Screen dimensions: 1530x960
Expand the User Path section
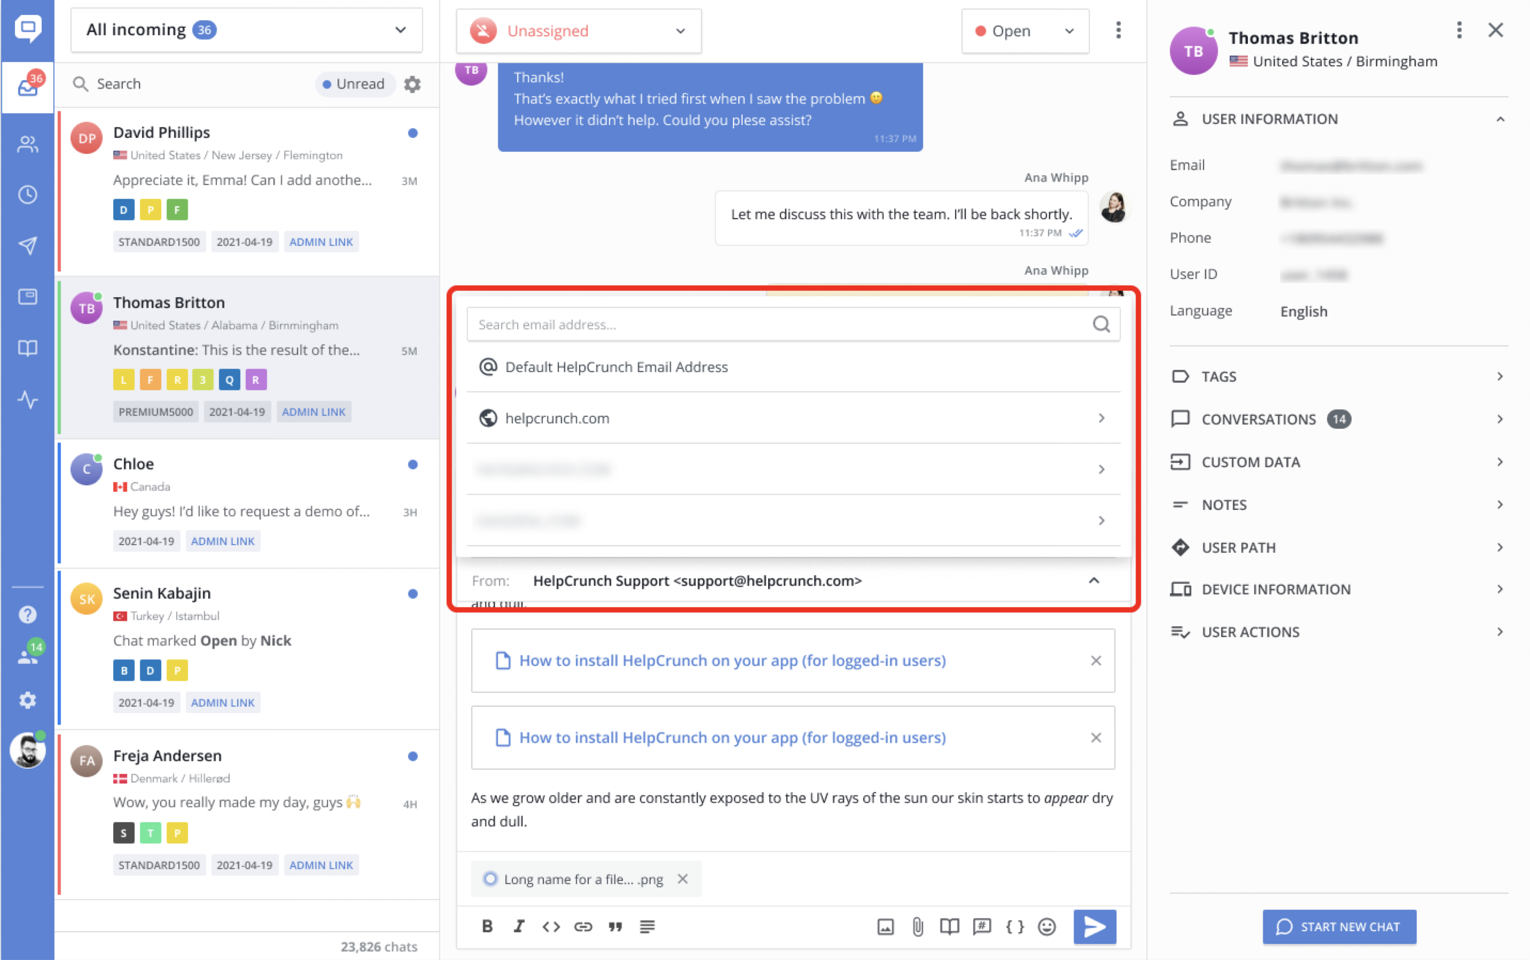(x=1339, y=547)
